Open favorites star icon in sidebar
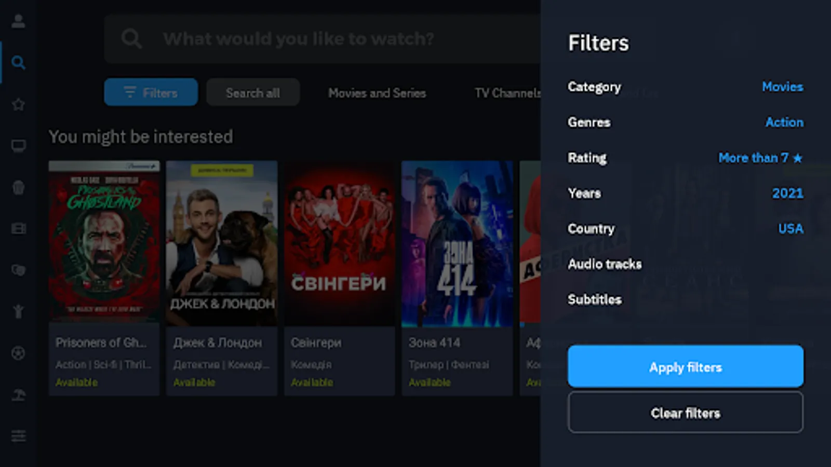This screenshot has width=831, height=467. click(x=18, y=104)
